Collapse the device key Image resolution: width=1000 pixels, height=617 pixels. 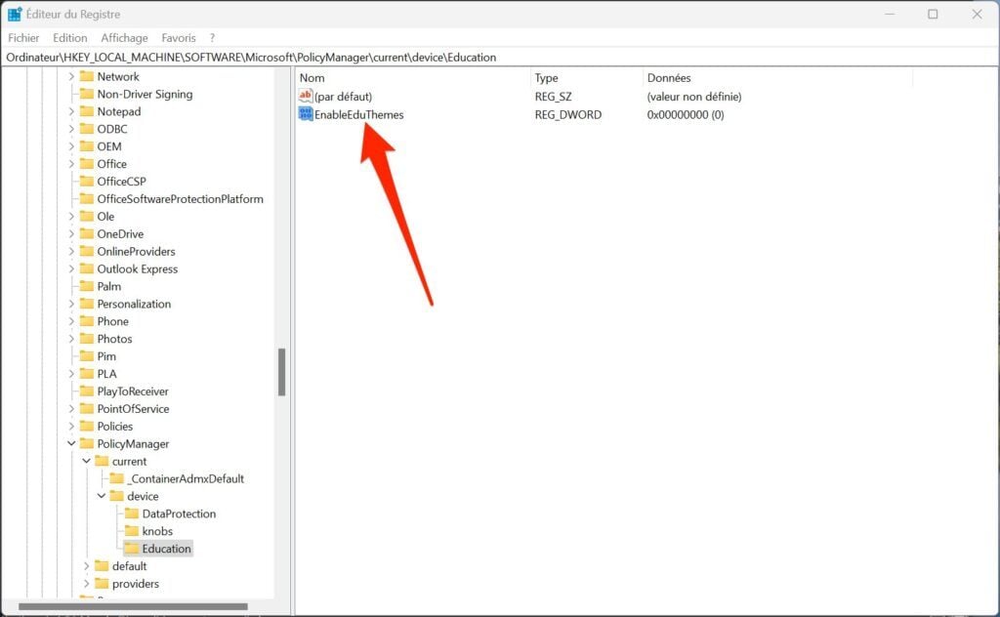pyautogui.click(x=102, y=496)
